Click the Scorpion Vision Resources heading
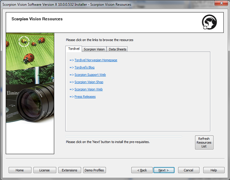 (x=37, y=19)
